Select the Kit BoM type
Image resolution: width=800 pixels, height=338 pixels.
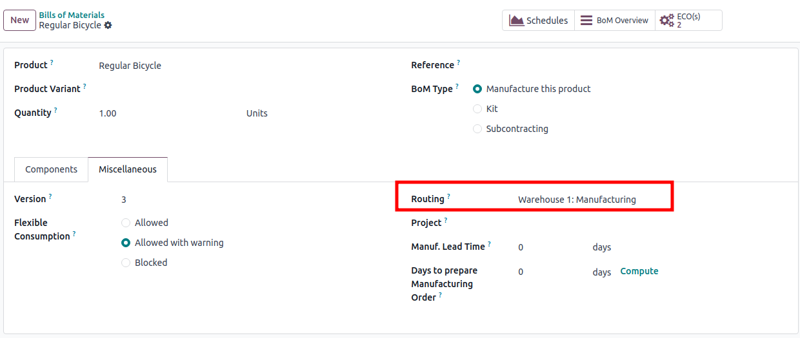(477, 109)
